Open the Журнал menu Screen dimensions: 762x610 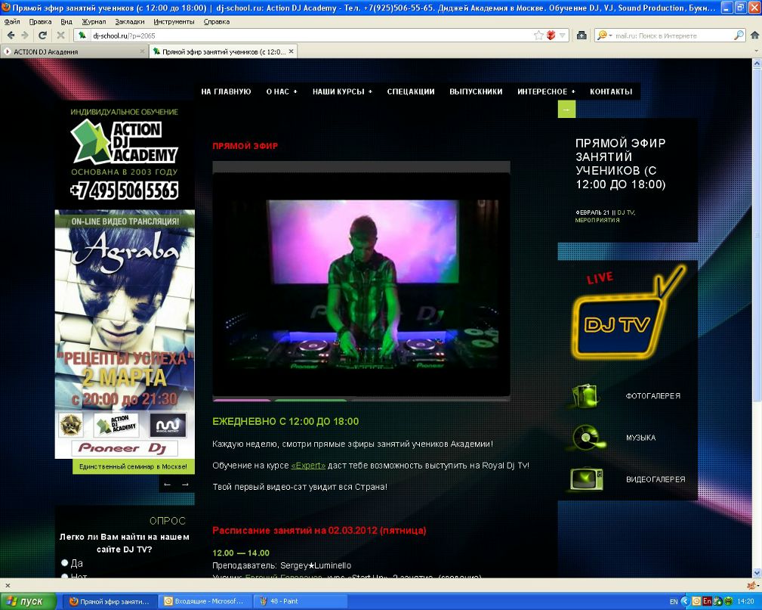tap(94, 21)
